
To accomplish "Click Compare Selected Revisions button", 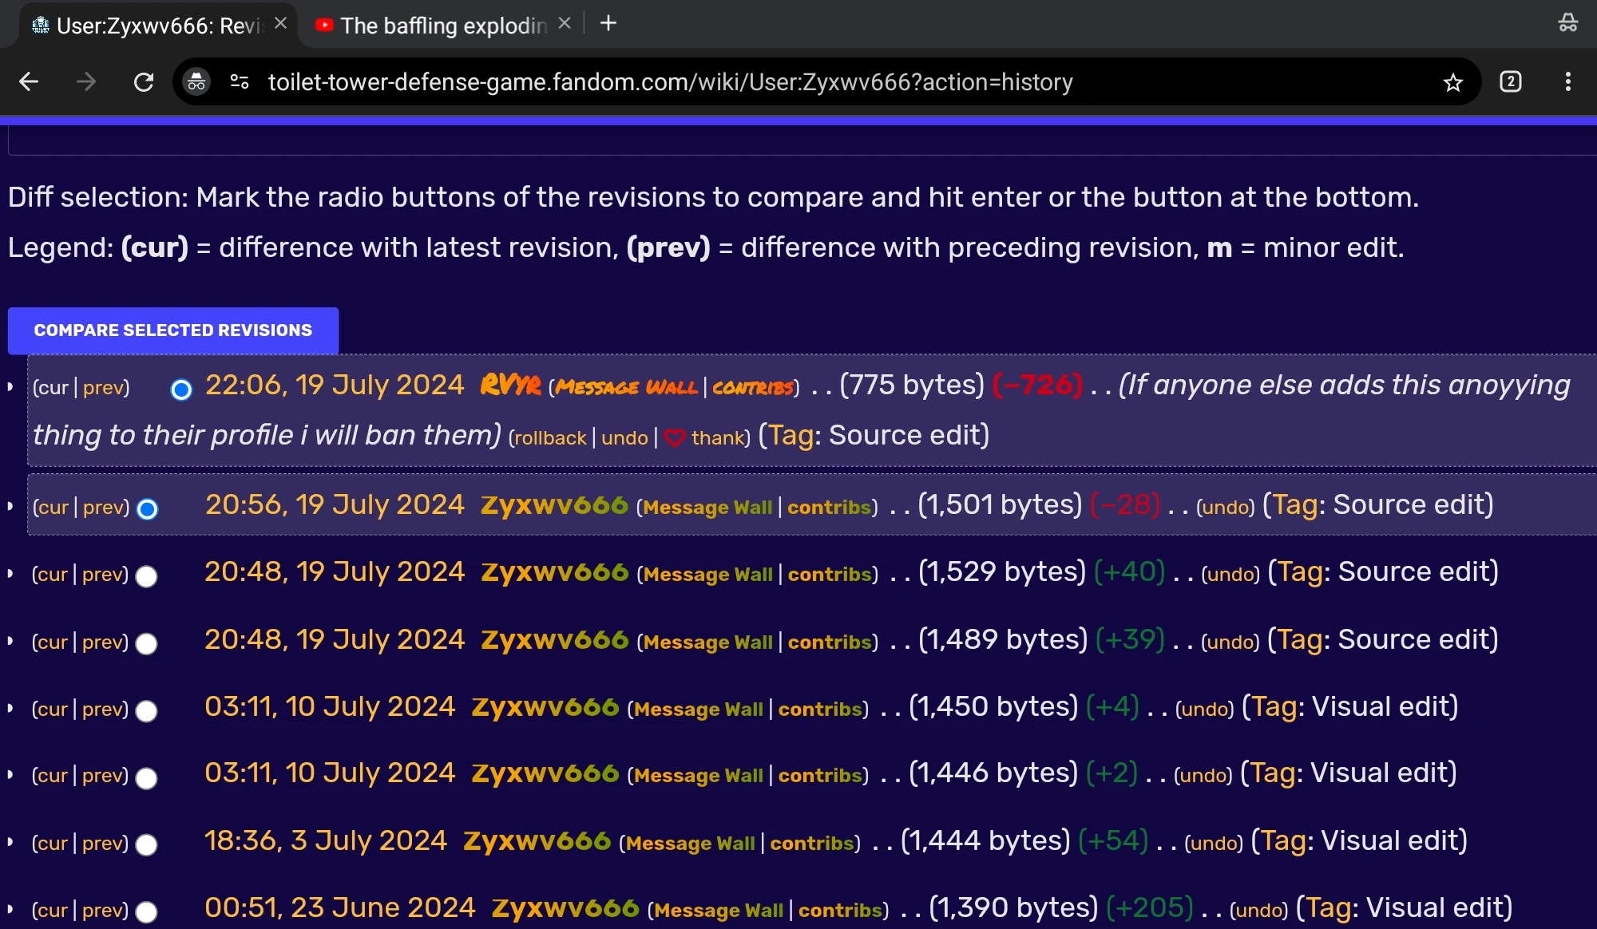I will [x=173, y=330].
